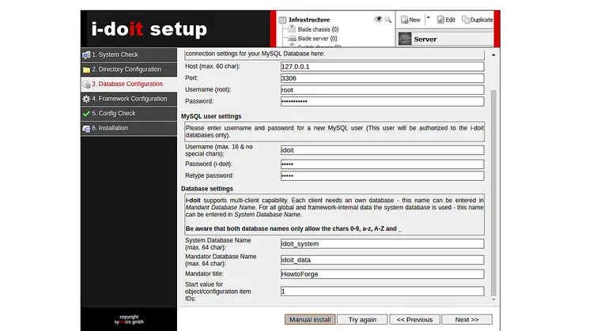593x331 pixels.
Task: Click the Start value for object IDs field
Action: point(382,292)
